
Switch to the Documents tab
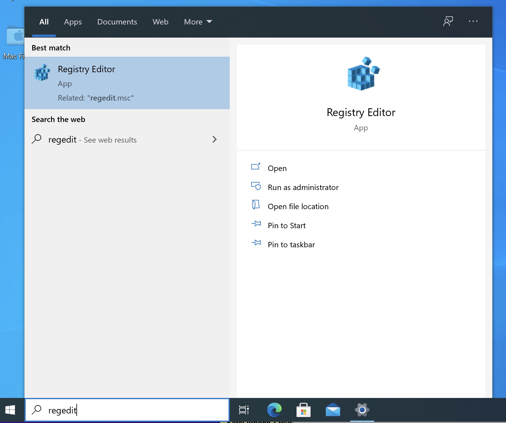pyautogui.click(x=117, y=22)
